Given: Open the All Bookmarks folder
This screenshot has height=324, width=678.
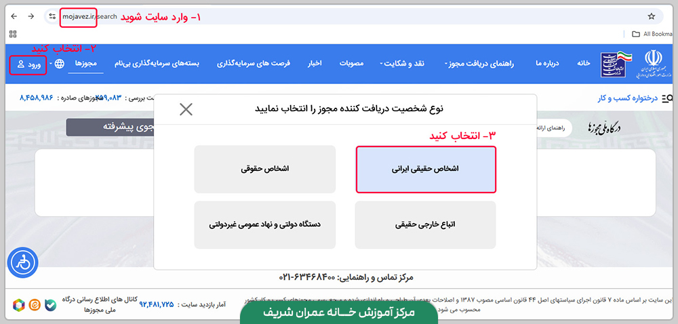Looking at the screenshot, I should [652, 34].
